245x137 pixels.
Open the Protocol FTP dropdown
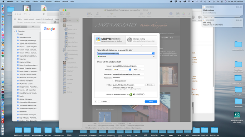pos(122,69)
